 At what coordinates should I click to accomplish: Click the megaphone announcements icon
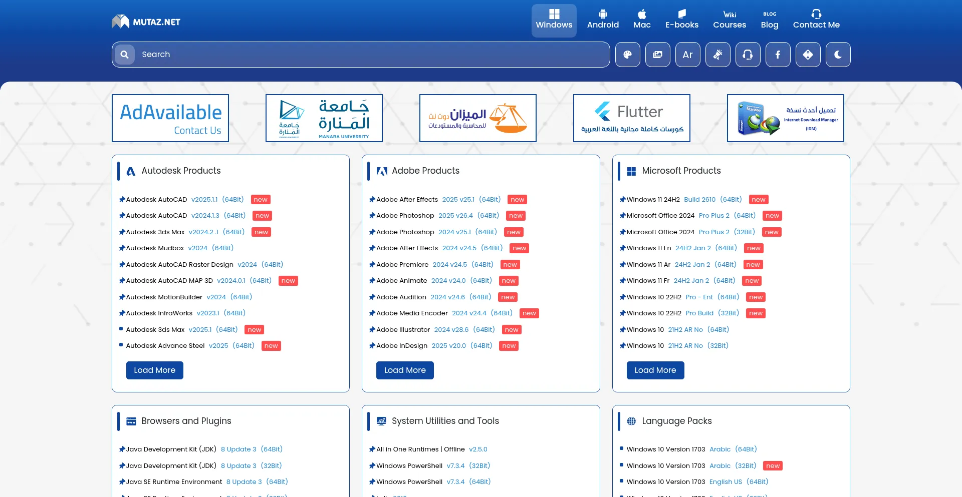point(717,55)
